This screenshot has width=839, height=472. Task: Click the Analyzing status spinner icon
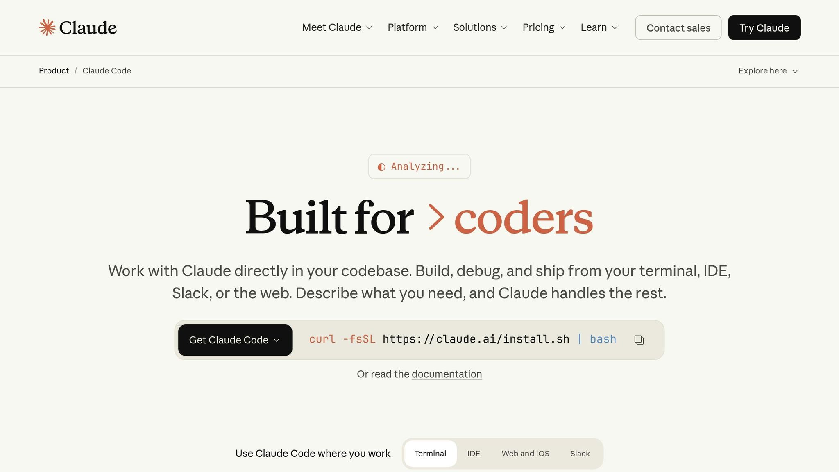381,167
